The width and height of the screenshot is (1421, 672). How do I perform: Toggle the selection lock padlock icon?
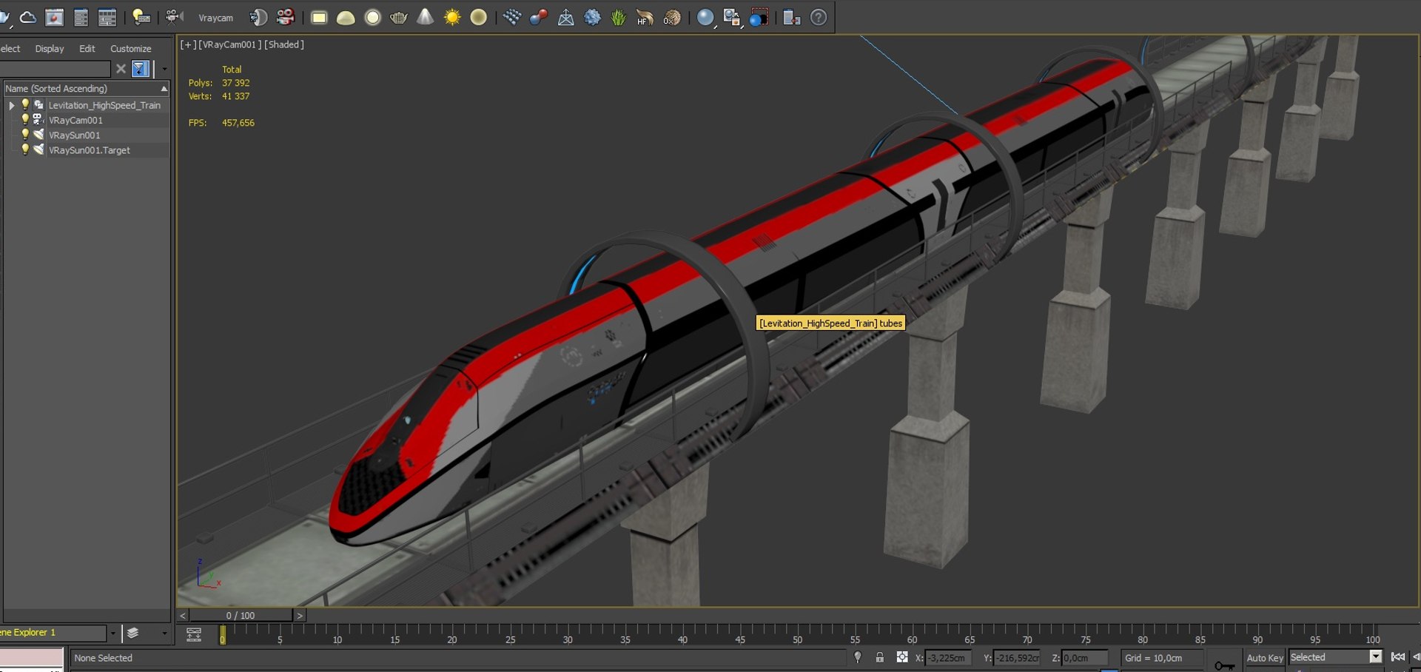(x=880, y=657)
